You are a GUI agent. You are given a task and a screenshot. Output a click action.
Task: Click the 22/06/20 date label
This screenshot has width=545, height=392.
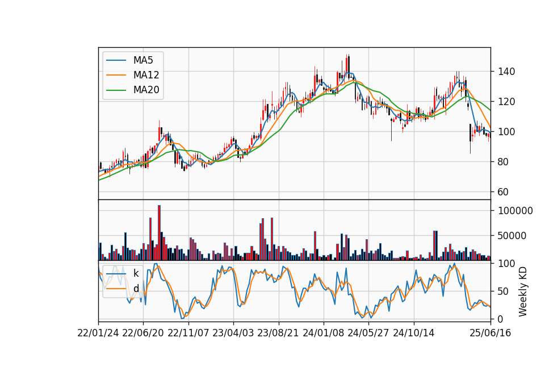coord(143,333)
